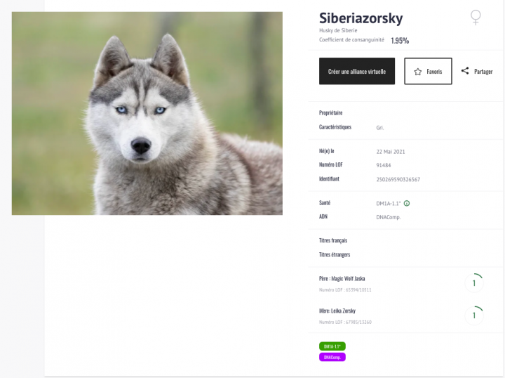Click the Siberiazorsky name heading
This screenshot has width=505, height=378.
pos(361,18)
